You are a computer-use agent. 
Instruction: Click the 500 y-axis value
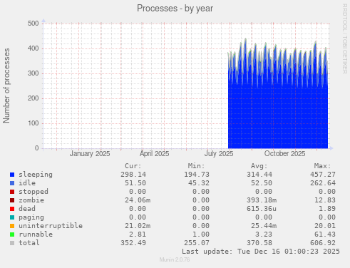tap(34, 24)
